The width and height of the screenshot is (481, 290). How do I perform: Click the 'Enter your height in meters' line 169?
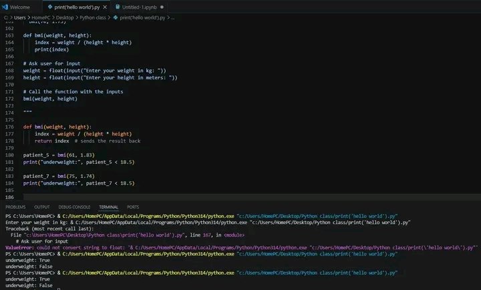point(100,77)
